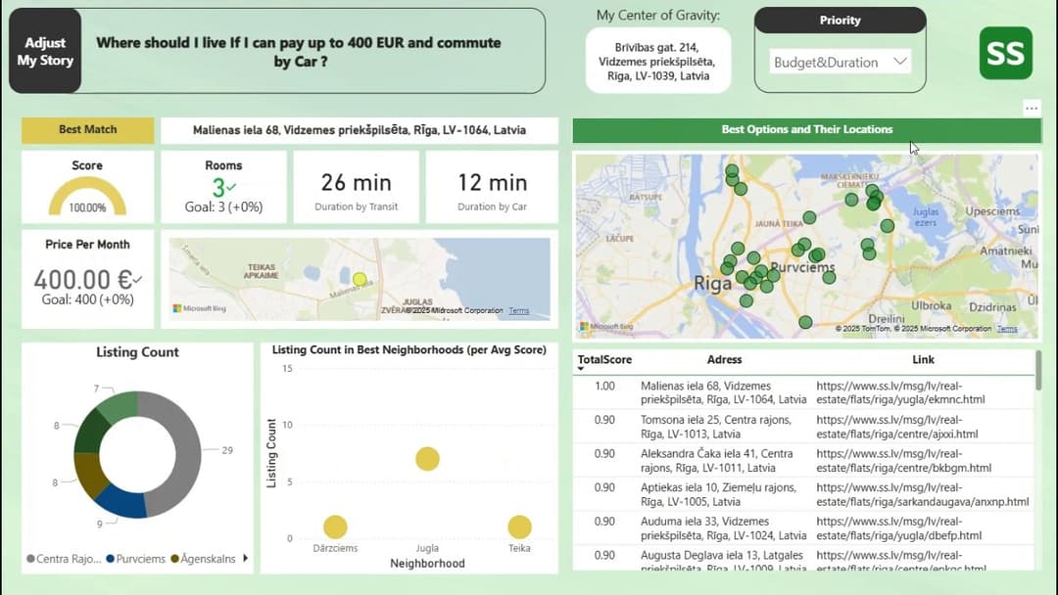The width and height of the screenshot is (1058, 595).
Task: Click the map marker near Jaunā Teika label
Action: pyautogui.click(x=810, y=217)
